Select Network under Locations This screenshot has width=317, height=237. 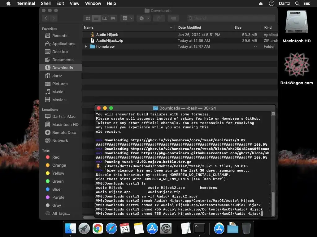coord(60,141)
